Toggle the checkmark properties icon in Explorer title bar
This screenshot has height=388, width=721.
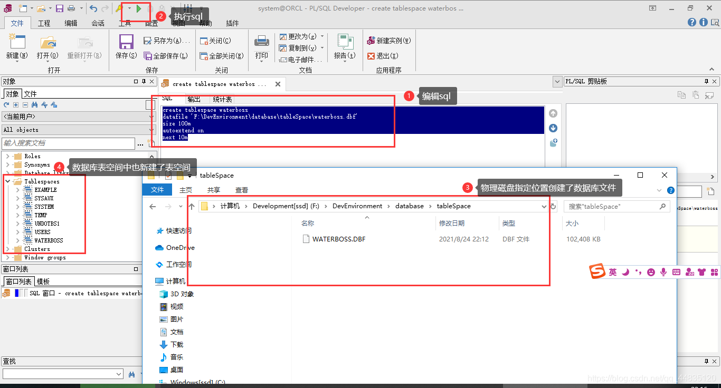(168, 176)
